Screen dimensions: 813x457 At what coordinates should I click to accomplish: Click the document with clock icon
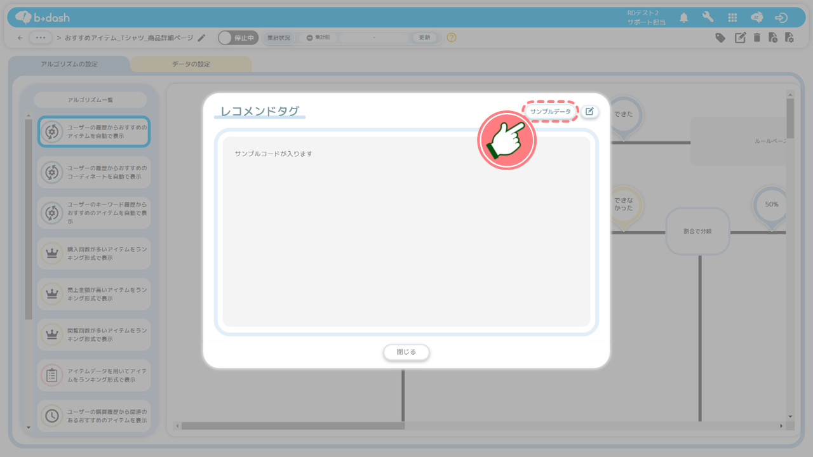point(772,37)
